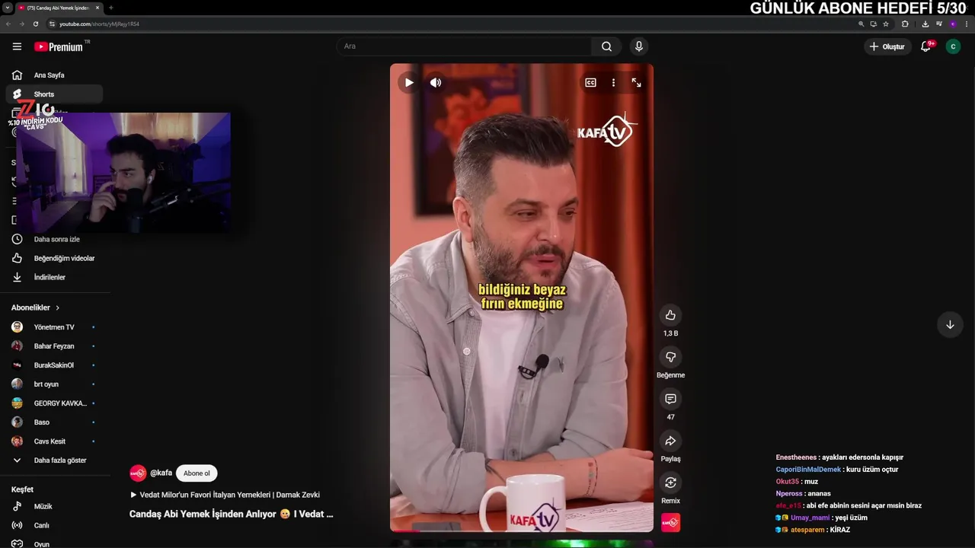Open the browser zoom indicator
Screen dimensions: 975x548
[862, 24]
